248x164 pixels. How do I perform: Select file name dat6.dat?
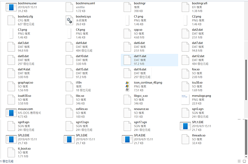point(139,43)
